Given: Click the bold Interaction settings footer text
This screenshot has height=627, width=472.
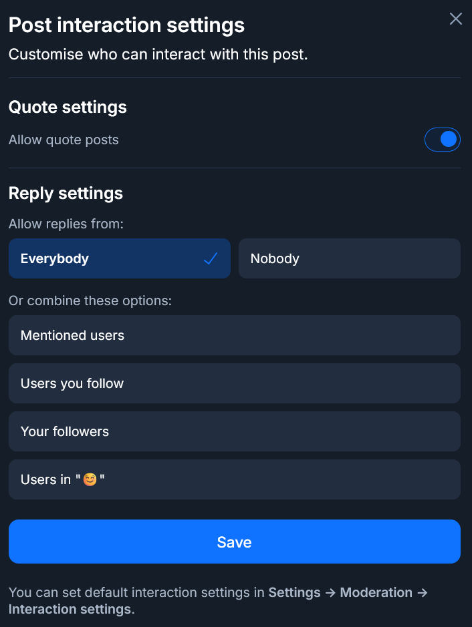Looking at the screenshot, I should click(70, 609).
